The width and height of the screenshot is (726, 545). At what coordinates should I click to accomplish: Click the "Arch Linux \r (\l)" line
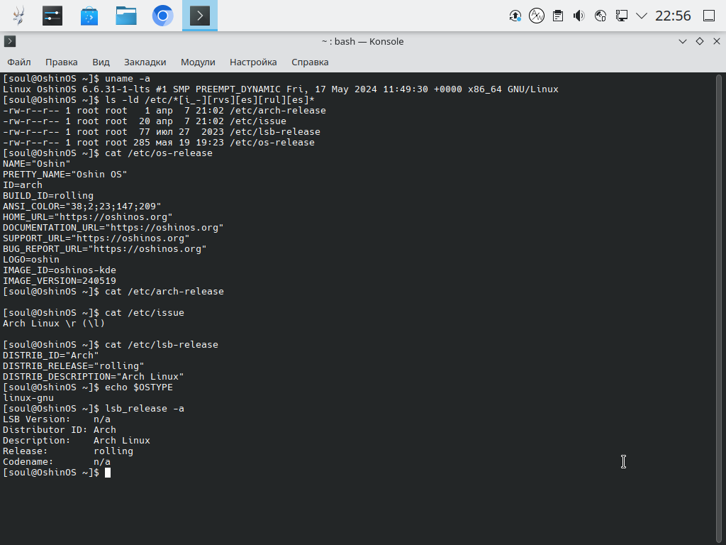54,324
